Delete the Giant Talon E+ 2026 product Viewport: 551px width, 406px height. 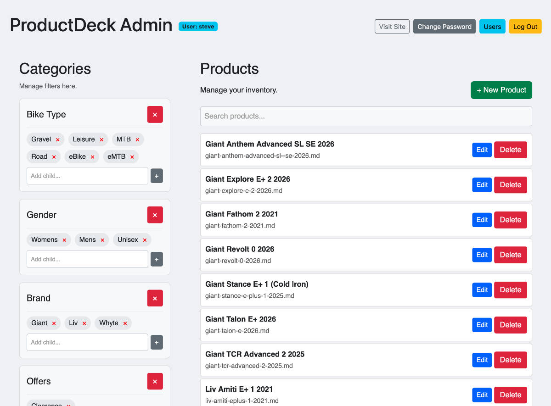point(510,325)
